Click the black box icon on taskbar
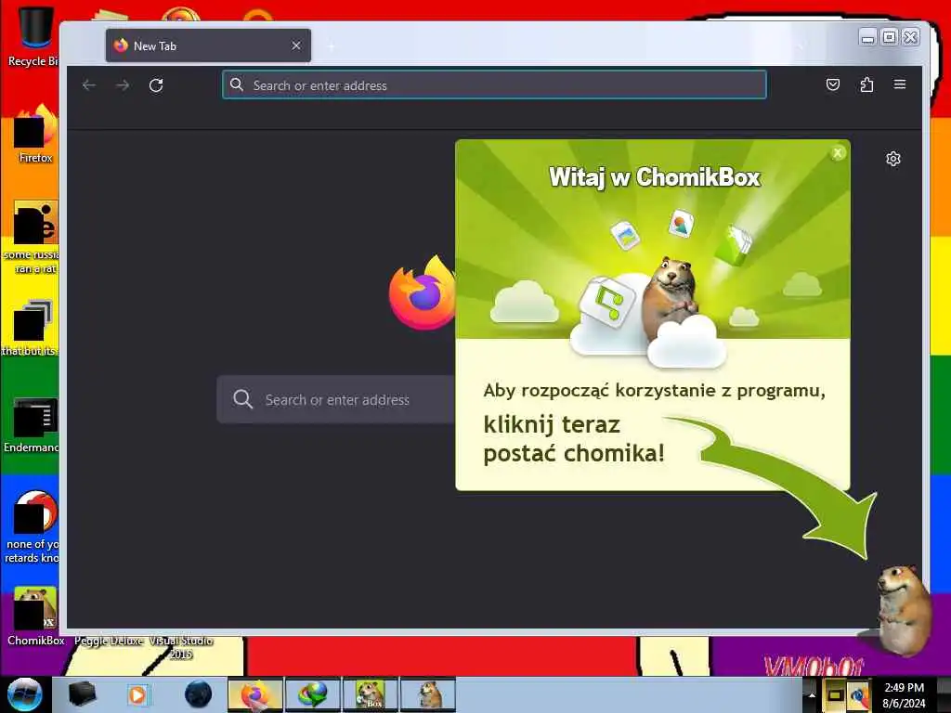Image resolution: width=951 pixels, height=713 pixels. [x=82, y=694]
